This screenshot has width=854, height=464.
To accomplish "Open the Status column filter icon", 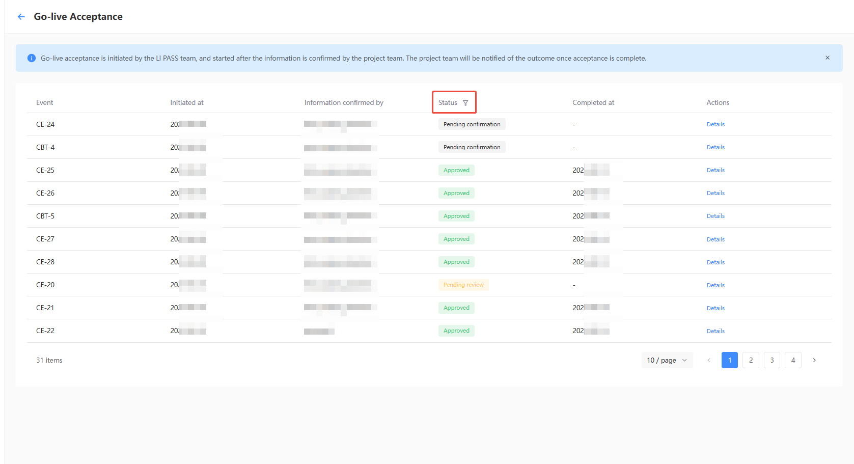I will (465, 103).
